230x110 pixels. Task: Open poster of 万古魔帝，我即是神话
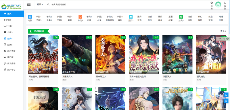43,54
